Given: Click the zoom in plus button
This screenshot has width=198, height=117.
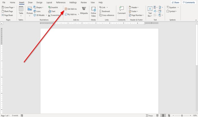Looking at the screenshot, I should point(190,116).
